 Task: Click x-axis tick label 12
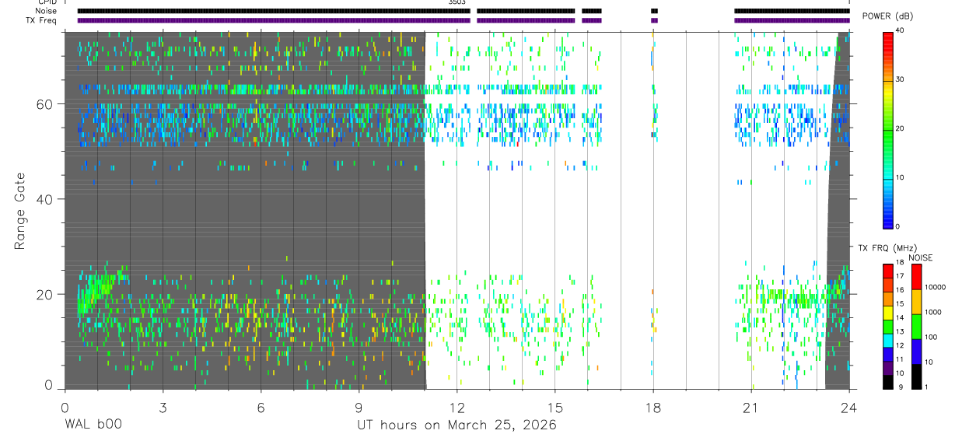(x=457, y=407)
